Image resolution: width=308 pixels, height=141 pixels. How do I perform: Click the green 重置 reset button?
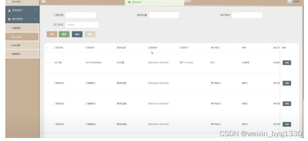coord(64,34)
